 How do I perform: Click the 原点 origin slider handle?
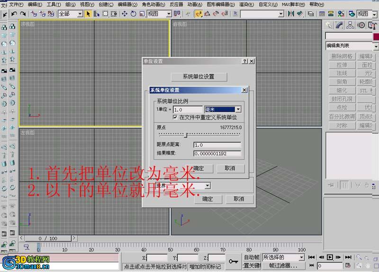click(186, 135)
